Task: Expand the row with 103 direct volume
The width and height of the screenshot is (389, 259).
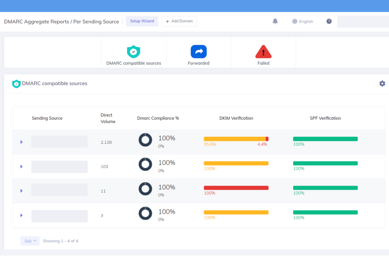Action: (x=22, y=166)
